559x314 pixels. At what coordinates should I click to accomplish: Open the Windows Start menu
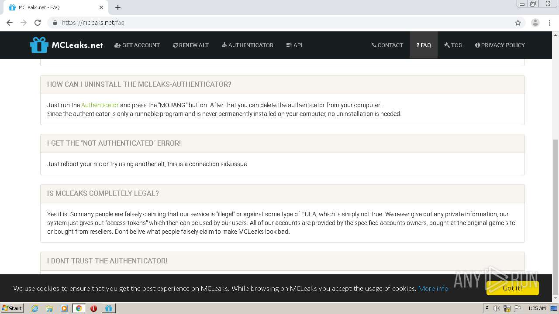coord(12,308)
